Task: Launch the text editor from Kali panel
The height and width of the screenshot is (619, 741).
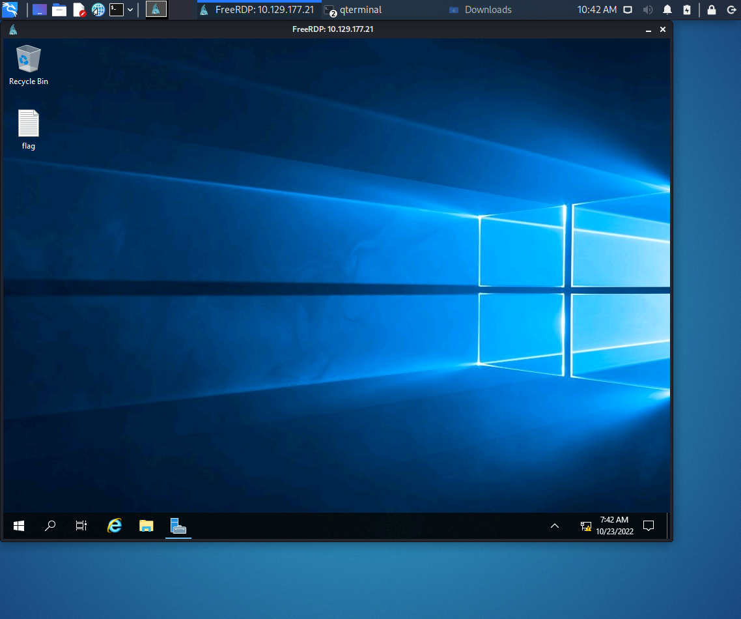Action: coord(79,10)
